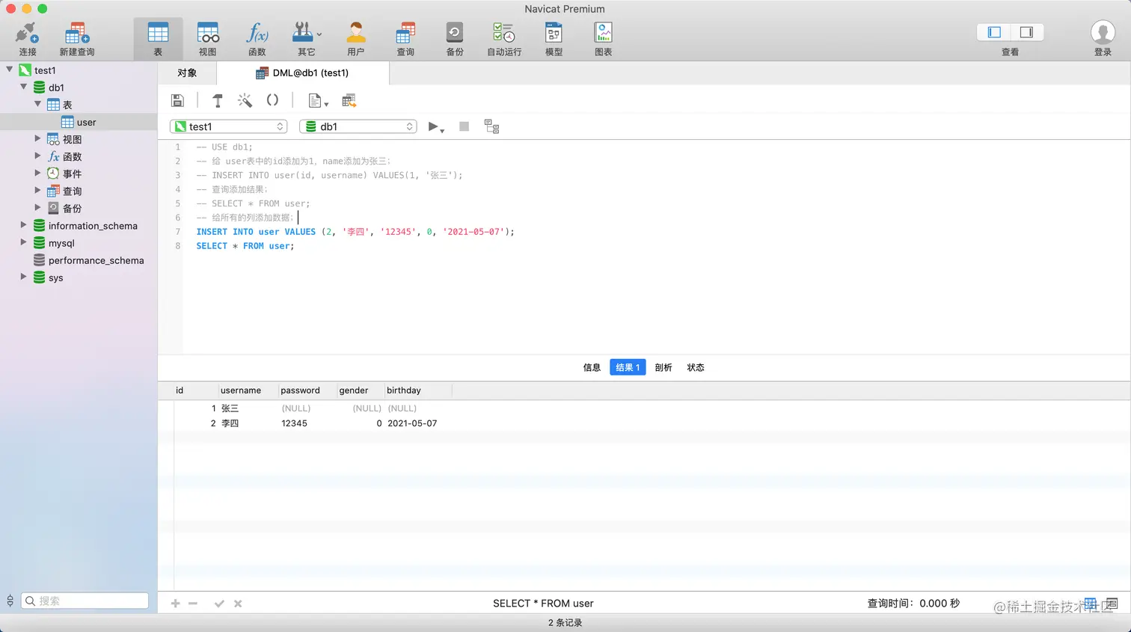Click the export result icon

coord(349,100)
